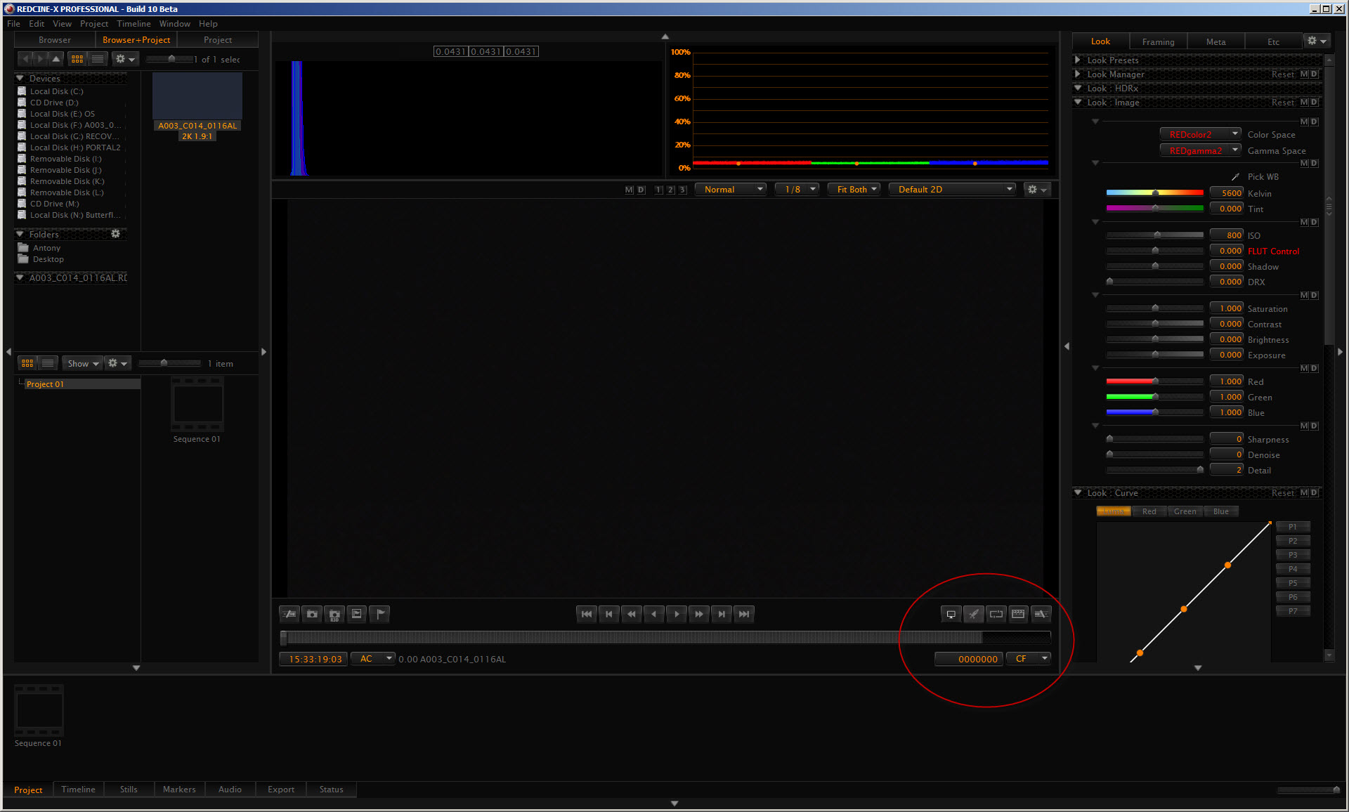
Task: Select the Red curve channel
Action: click(1149, 511)
